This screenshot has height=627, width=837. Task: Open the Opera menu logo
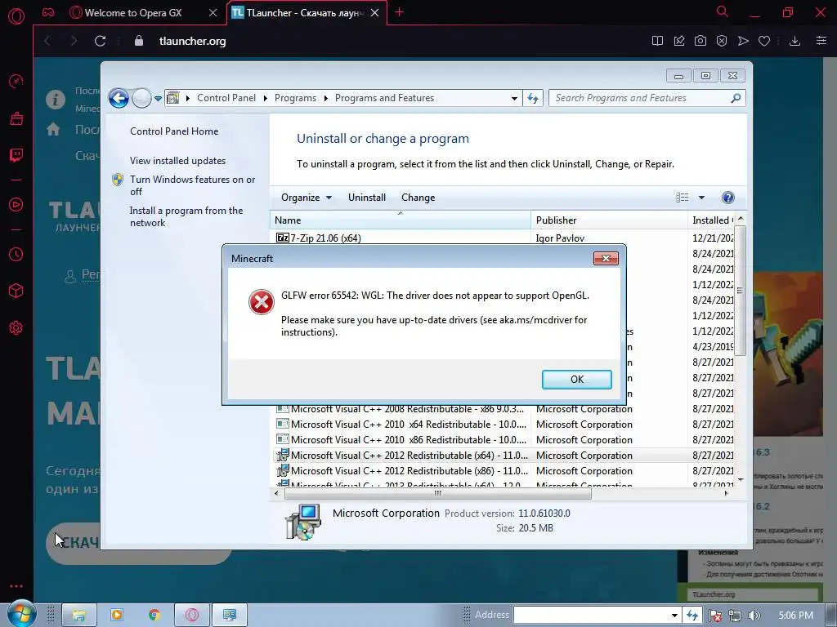[16, 16]
